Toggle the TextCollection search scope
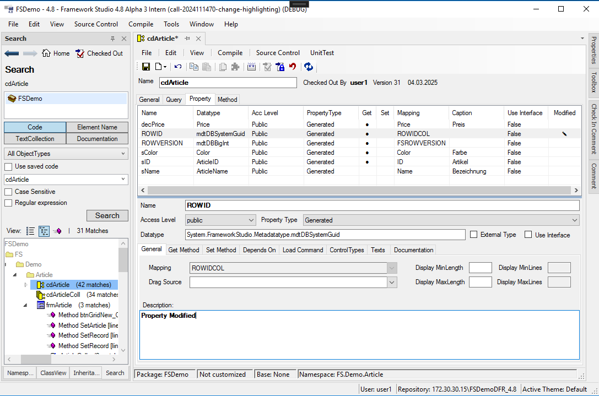This screenshot has width=599, height=396. (x=35, y=139)
